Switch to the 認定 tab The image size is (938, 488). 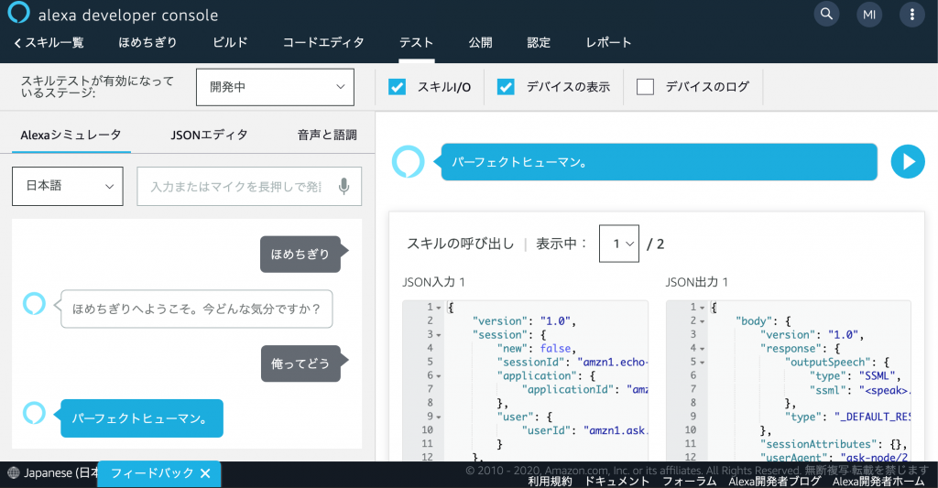[x=539, y=42]
